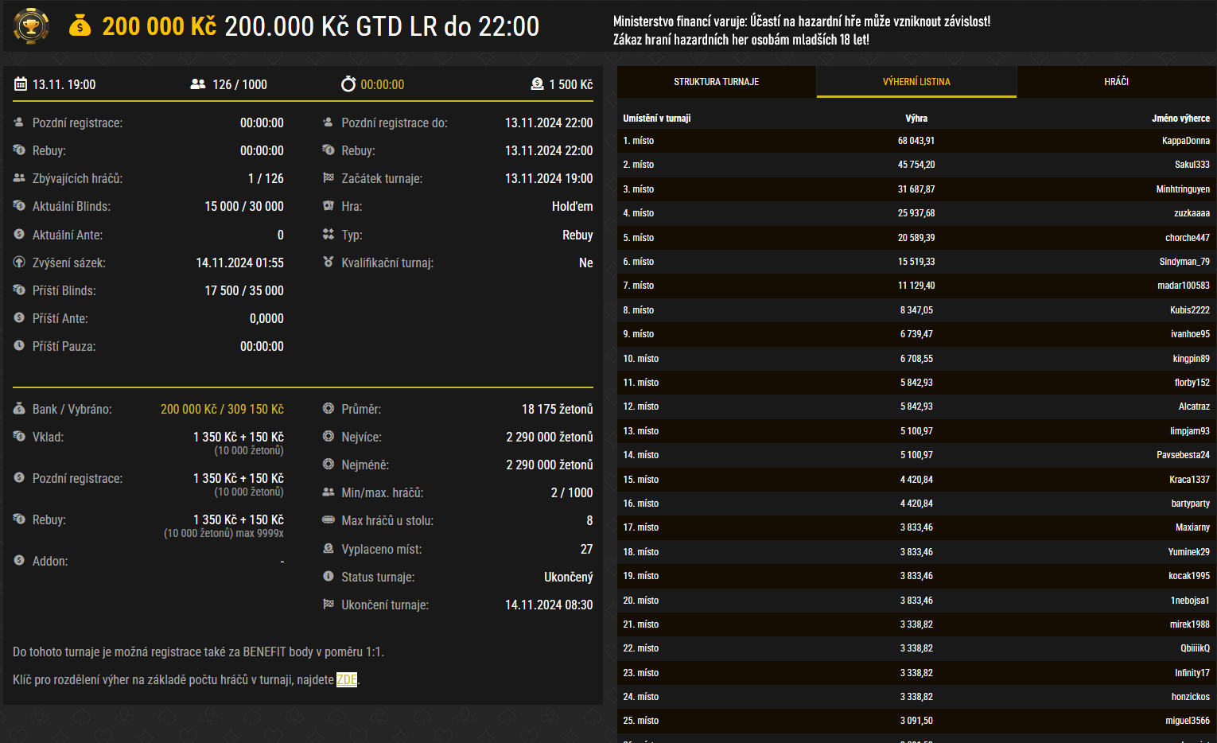
Task: Switch to the HRÁČI tab
Action: 1117,82
